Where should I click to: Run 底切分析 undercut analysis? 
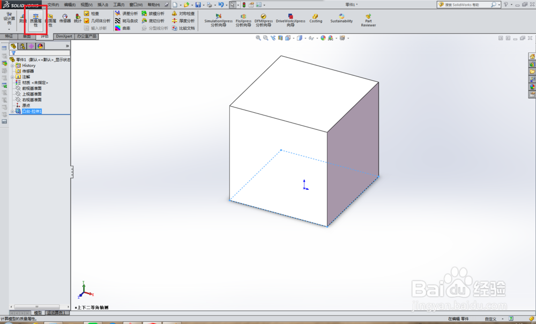point(153,21)
